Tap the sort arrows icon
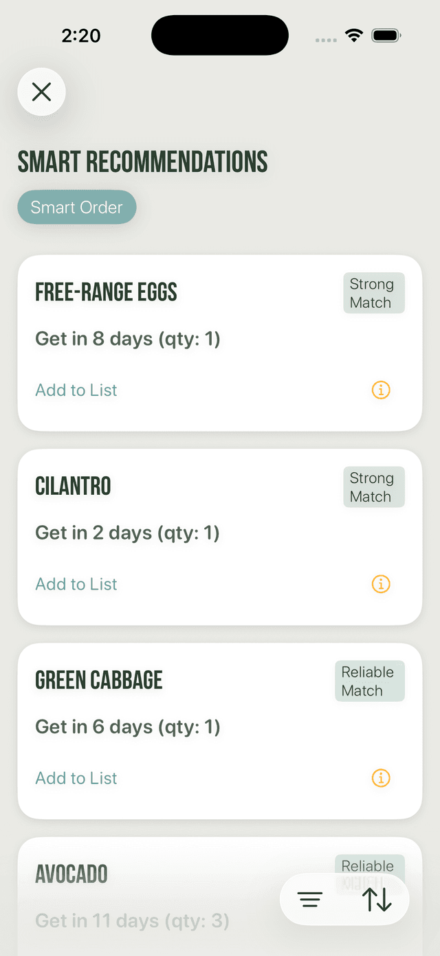The height and width of the screenshot is (956, 440). coord(377,899)
